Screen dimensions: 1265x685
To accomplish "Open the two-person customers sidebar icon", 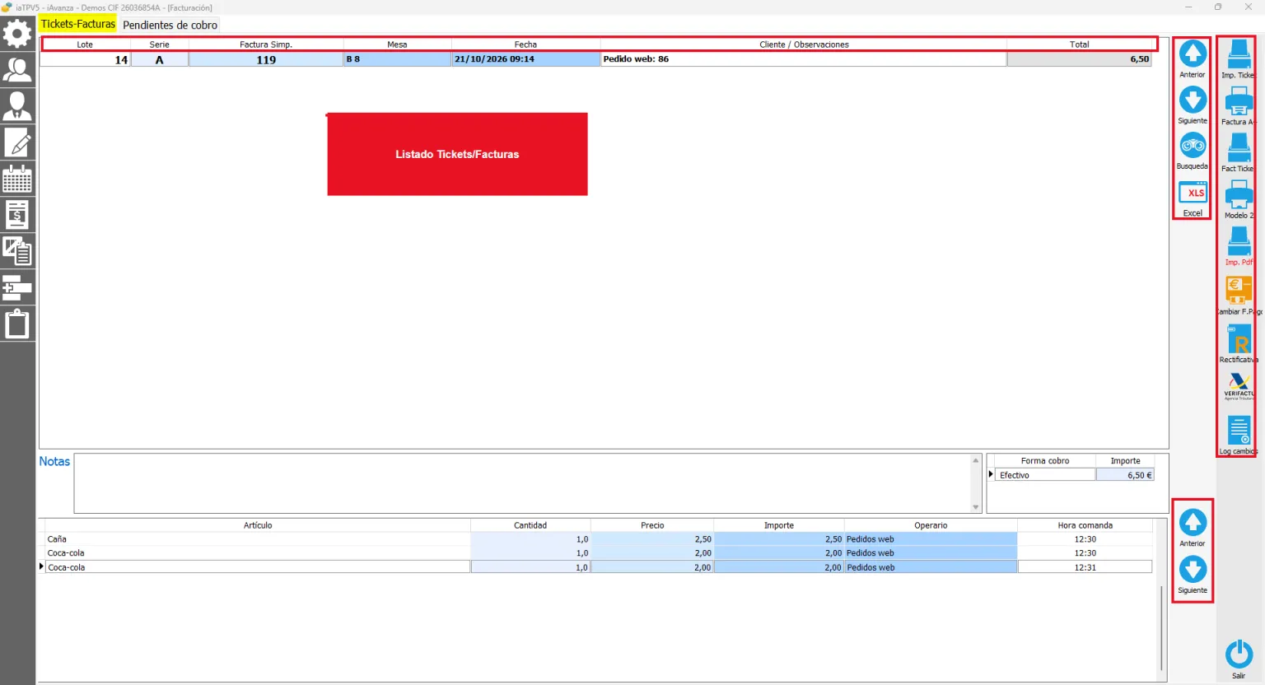I will (x=17, y=70).
